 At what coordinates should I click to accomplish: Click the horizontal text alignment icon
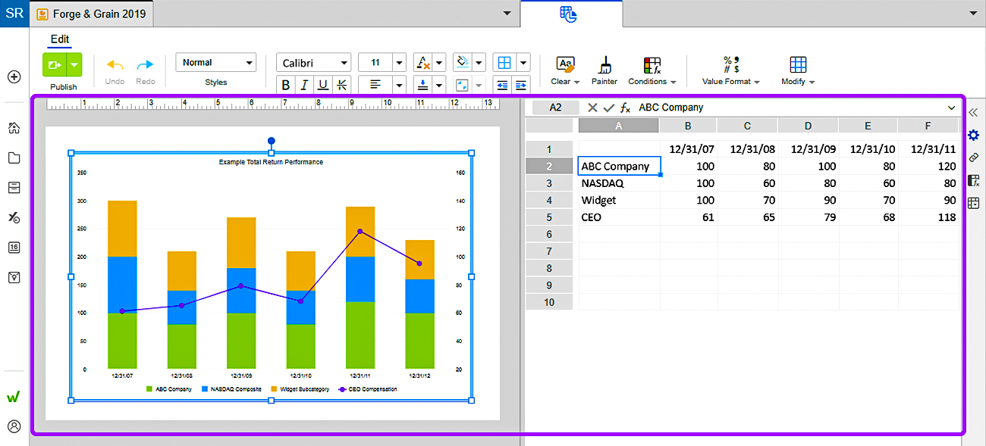point(375,84)
